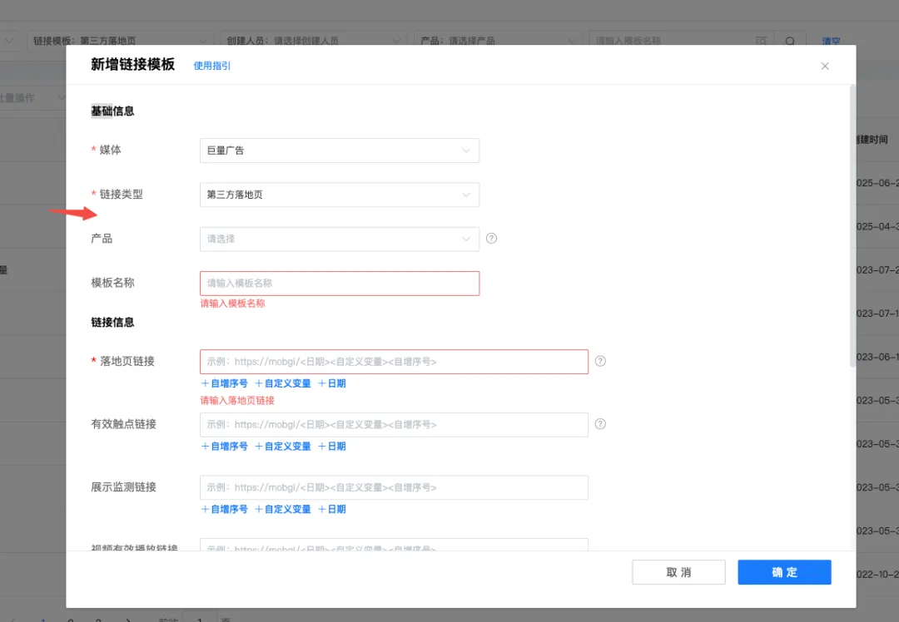Click the 请输入落地页链接 error message
This screenshot has width=899, height=622.
237,400
